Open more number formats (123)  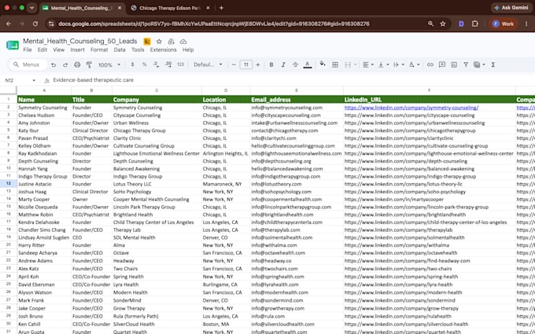coord(180,64)
